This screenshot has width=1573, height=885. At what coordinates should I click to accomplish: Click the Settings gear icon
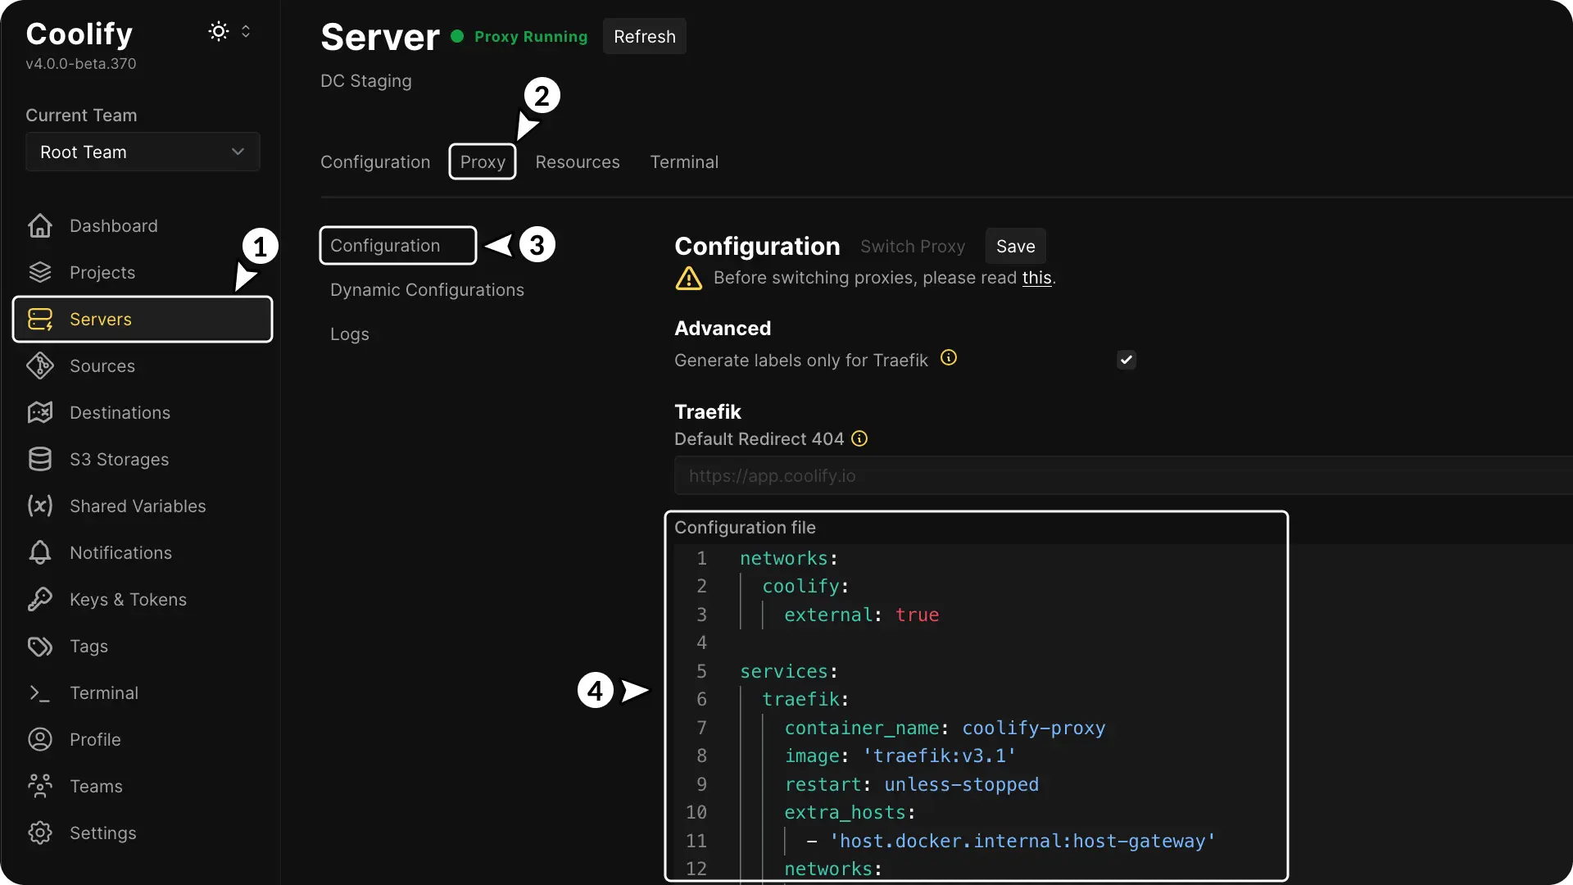39,833
